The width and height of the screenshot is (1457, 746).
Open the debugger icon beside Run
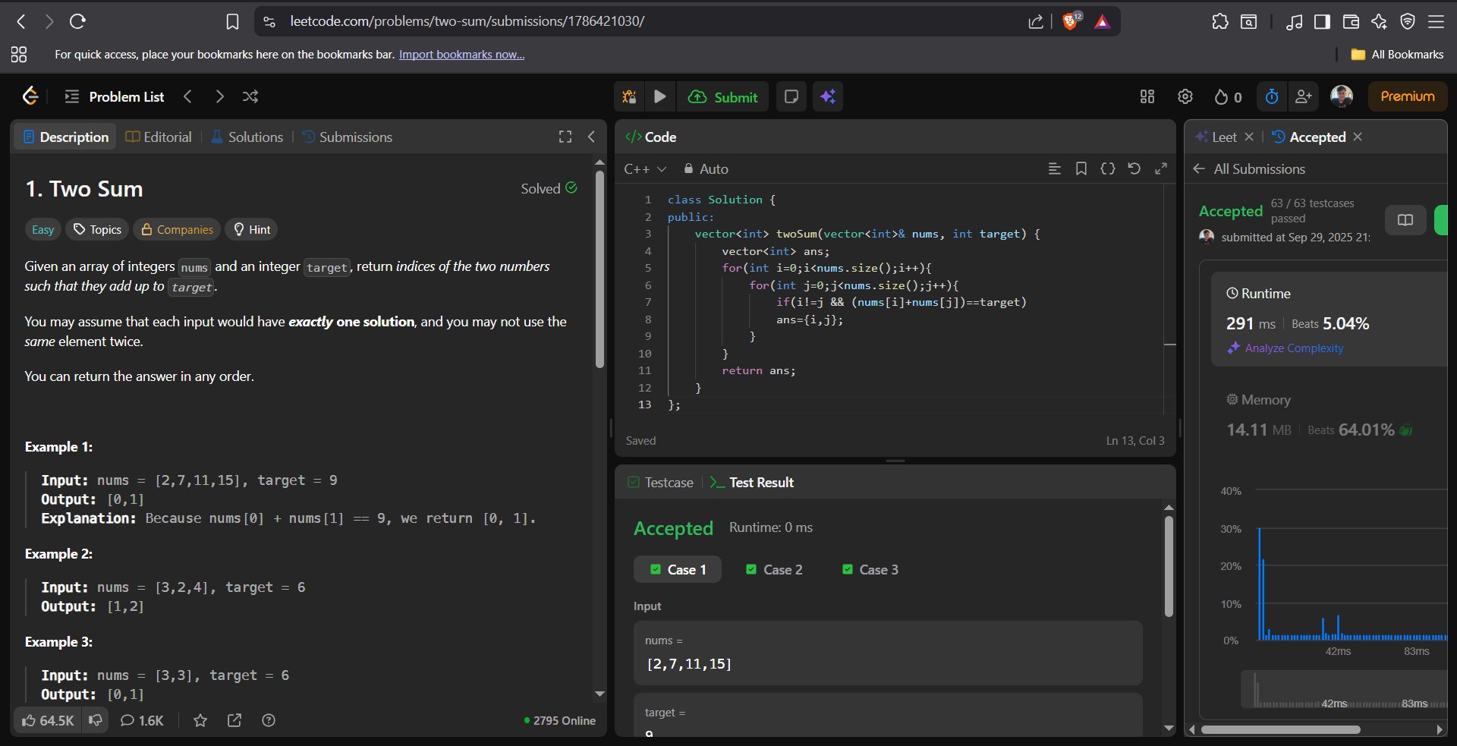coord(629,96)
